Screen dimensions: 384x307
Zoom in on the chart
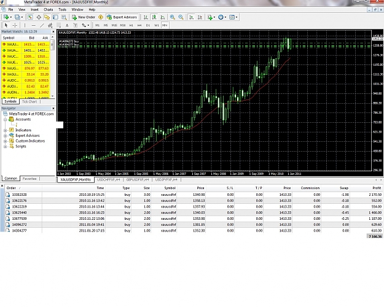(173, 17)
